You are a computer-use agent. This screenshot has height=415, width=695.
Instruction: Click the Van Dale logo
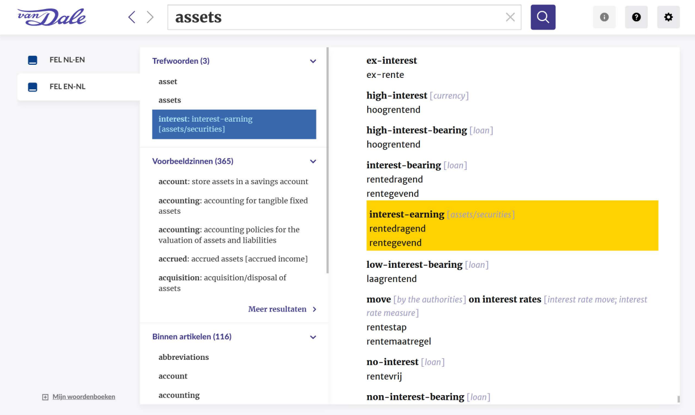(x=52, y=17)
